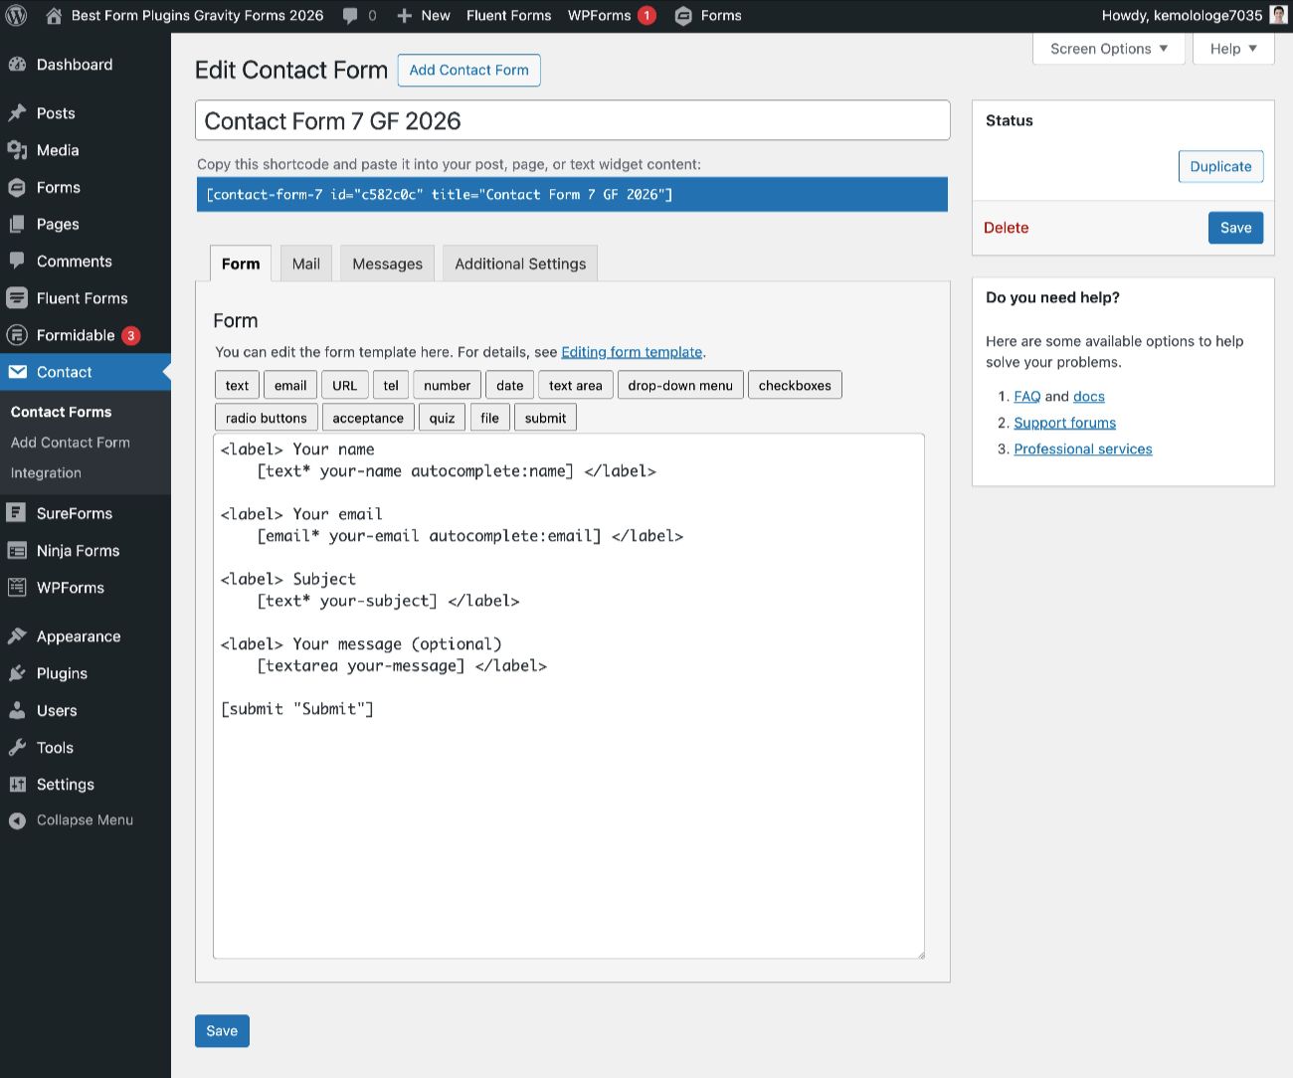Expand the Help dropdown
The image size is (1293, 1078).
coord(1231,48)
